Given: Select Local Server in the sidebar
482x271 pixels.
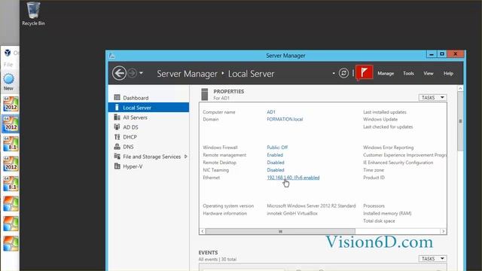Looking at the screenshot, I should [x=149, y=108].
